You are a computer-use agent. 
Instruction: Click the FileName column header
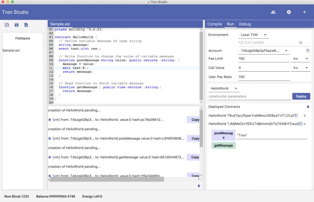pyautogui.click(x=23, y=38)
